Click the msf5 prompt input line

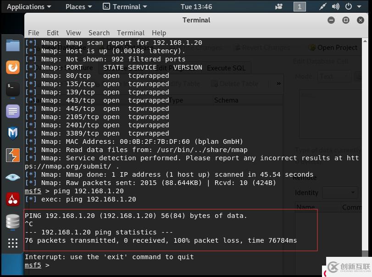point(37,265)
